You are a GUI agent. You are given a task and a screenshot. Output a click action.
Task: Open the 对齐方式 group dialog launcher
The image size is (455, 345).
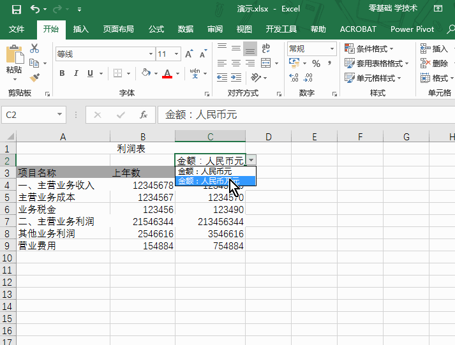pyautogui.click(x=279, y=94)
